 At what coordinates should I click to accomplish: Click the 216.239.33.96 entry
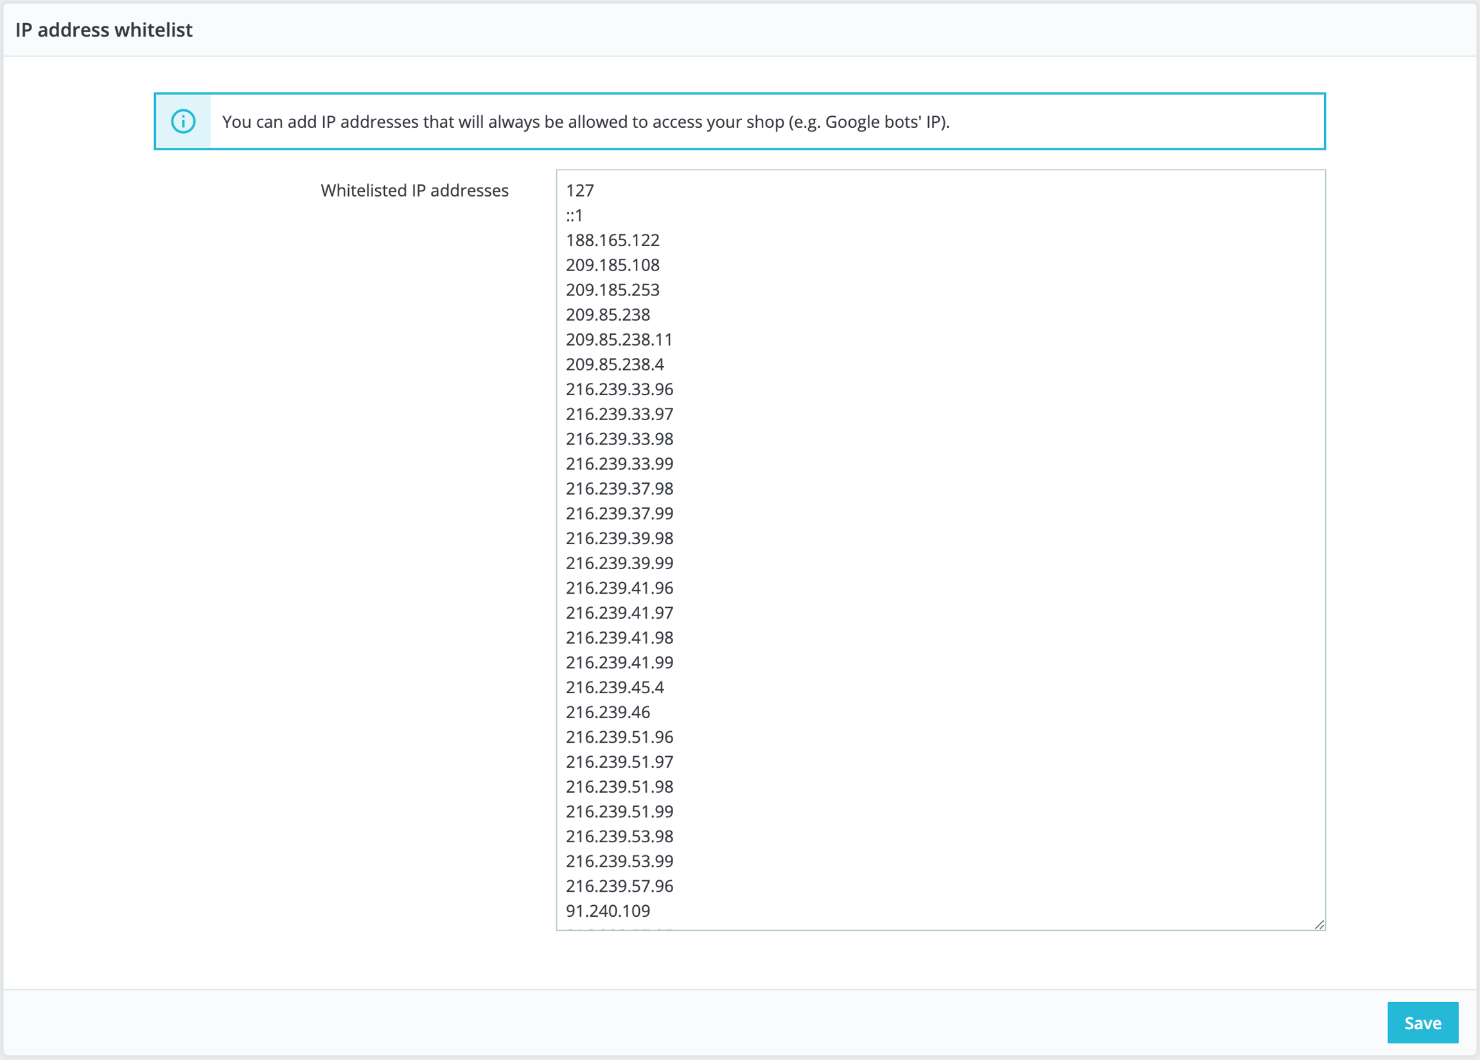tap(619, 389)
